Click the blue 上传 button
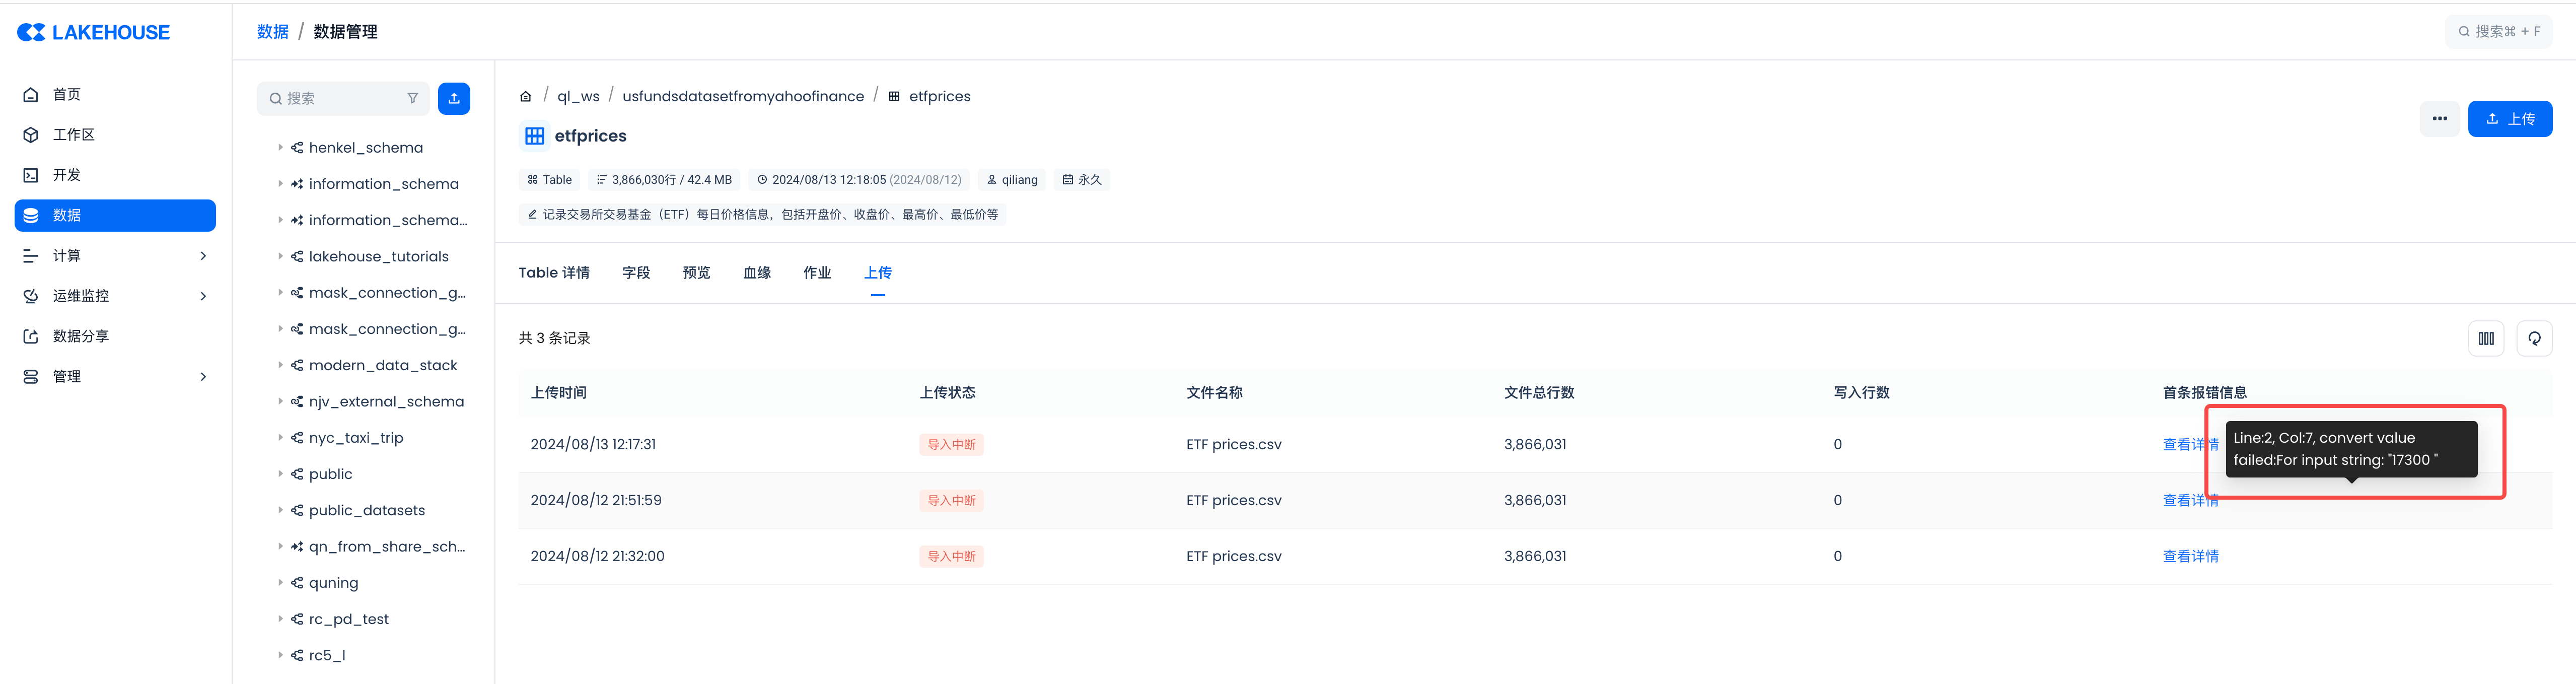This screenshot has width=2576, height=684. [2509, 119]
